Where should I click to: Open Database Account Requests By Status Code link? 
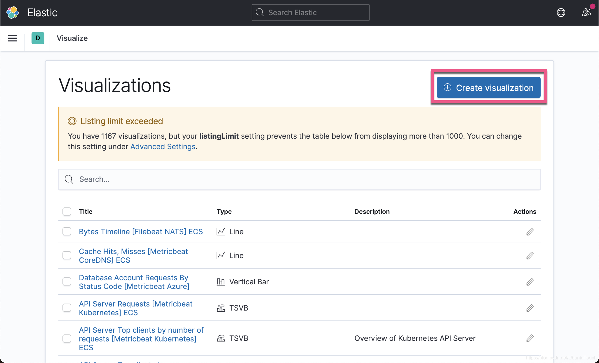click(x=134, y=282)
